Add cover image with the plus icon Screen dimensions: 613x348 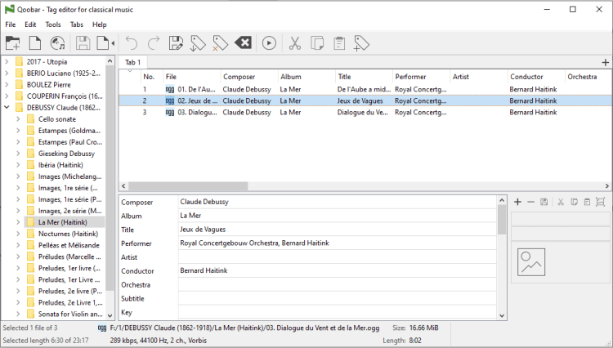(x=517, y=202)
